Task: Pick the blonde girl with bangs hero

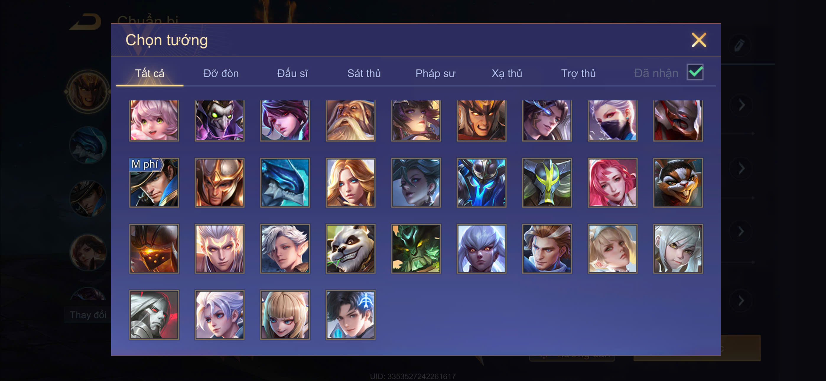Action: [285, 315]
